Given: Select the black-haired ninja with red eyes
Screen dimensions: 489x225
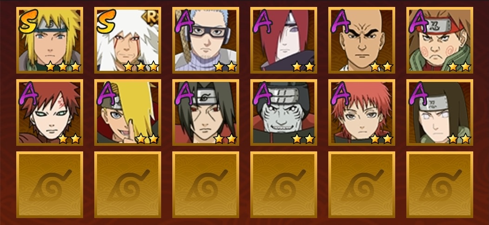Looking at the screenshot, I should coord(206,112).
